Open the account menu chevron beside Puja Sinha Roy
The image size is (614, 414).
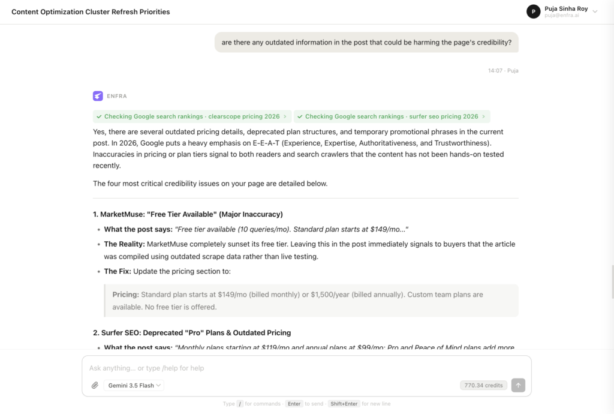tap(595, 12)
